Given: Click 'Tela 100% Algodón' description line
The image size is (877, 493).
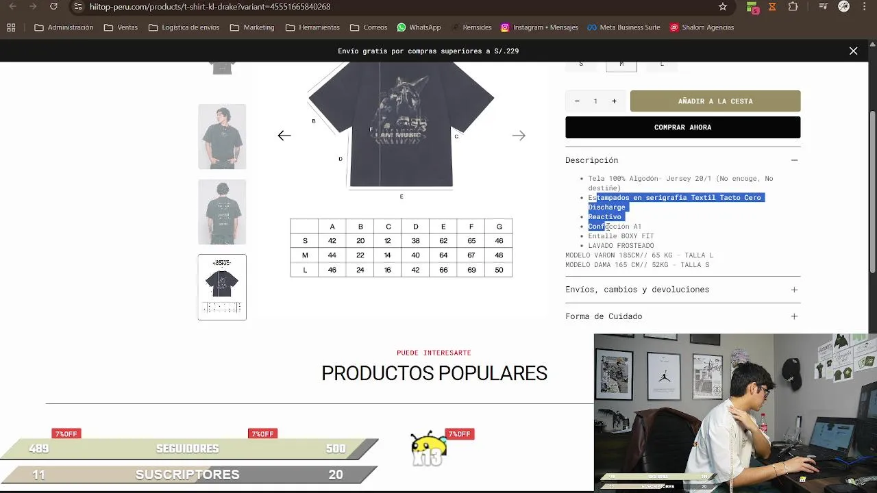Looking at the screenshot, I should (680, 183).
